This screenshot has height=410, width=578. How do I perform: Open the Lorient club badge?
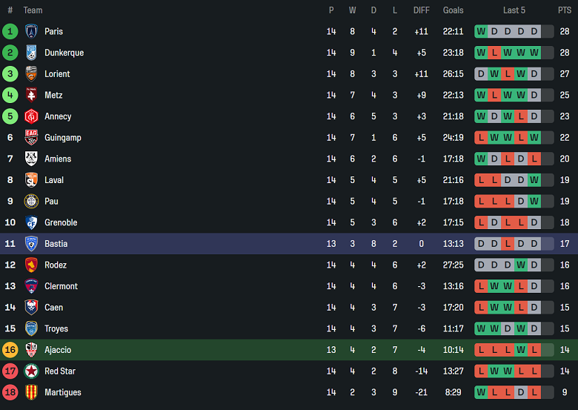[31, 74]
